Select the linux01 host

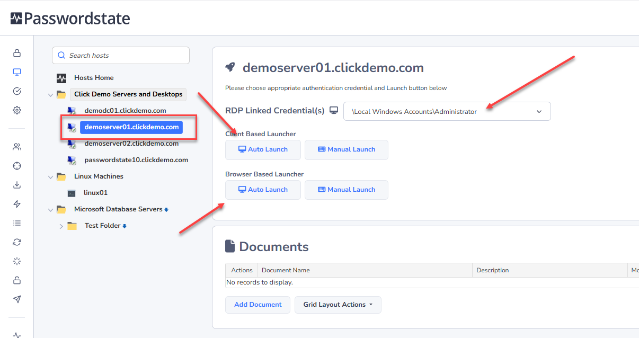[x=95, y=193]
